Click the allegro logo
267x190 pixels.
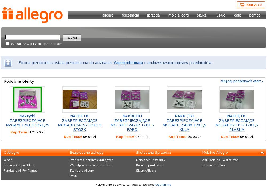(33, 15)
